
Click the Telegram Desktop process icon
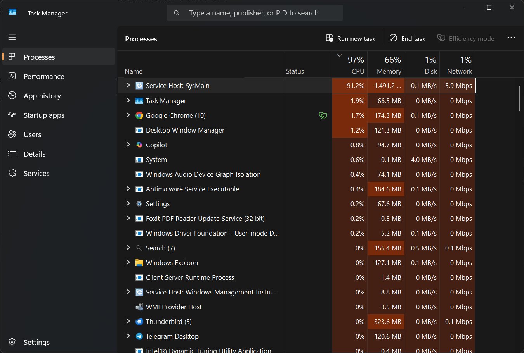click(x=139, y=336)
